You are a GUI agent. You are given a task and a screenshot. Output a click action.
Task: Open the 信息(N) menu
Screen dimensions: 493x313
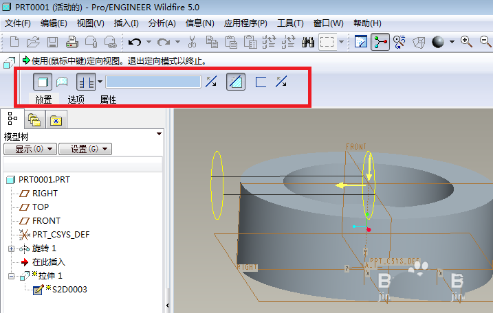pyautogui.click(x=199, y=23)
